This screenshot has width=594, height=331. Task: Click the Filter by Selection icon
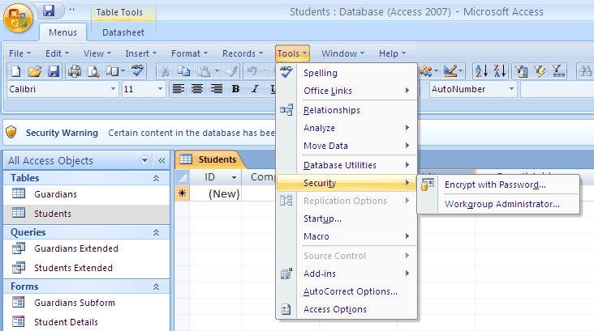(521, 71)
